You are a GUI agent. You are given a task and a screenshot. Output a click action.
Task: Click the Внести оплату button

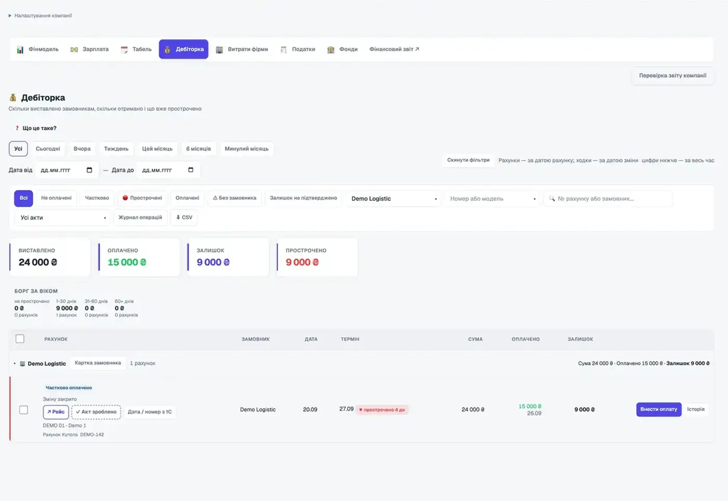pyautogui.click(x=659, y=409)
